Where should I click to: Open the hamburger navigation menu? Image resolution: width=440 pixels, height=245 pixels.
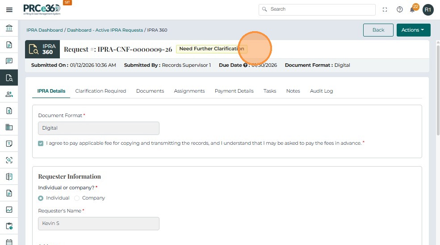tap(9, 10)
